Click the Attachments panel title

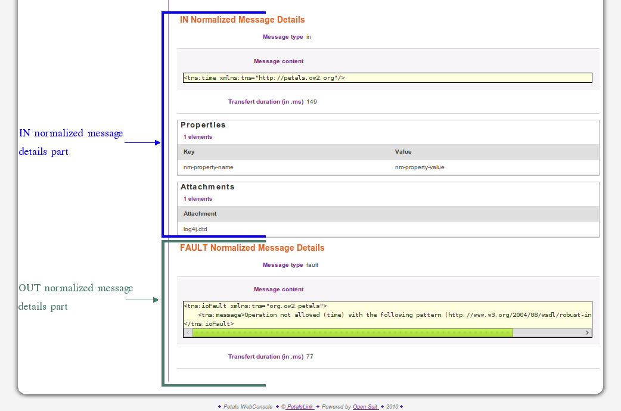coord(207,187)
